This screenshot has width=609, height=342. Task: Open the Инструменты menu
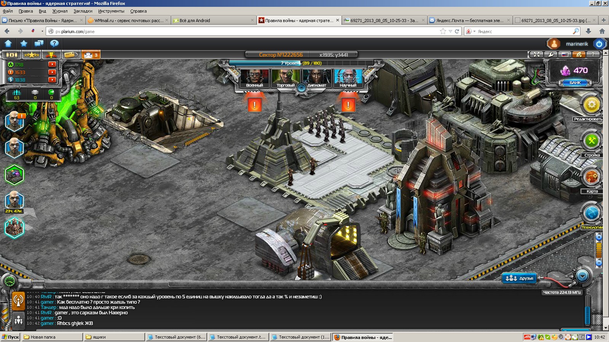111,11
